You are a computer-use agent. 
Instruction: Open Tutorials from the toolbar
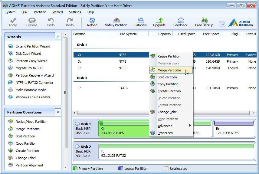(x=140, y=22)
